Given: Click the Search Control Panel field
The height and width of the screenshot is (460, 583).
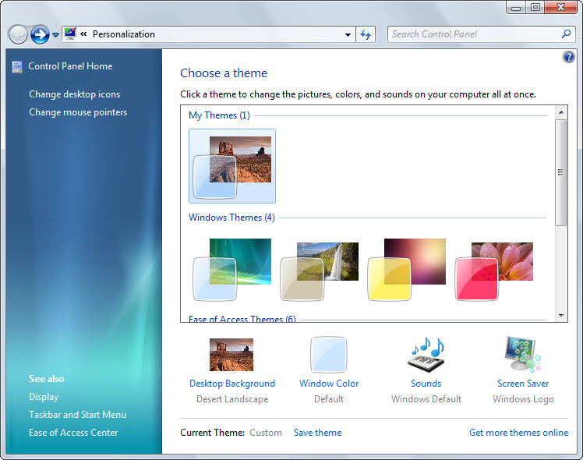Looking at the screenshot, I should [x=481, y=34].
